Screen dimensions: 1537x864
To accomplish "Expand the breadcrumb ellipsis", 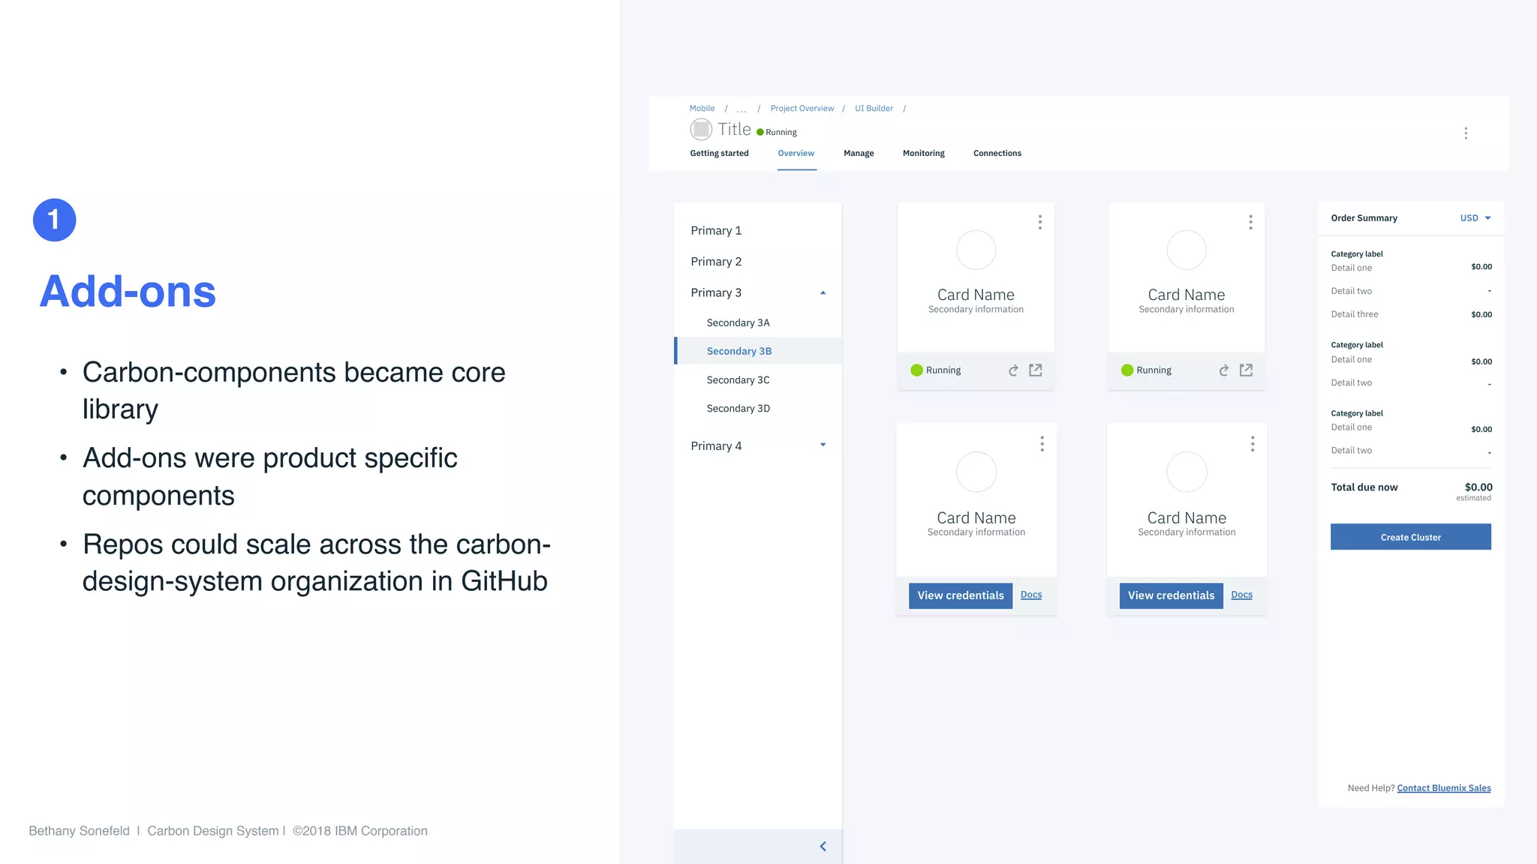I will [x=741, y=109].
